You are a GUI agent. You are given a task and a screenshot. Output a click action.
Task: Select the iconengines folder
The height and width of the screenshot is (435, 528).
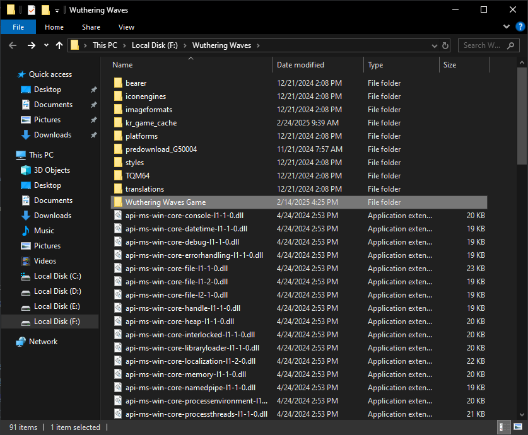146,96
